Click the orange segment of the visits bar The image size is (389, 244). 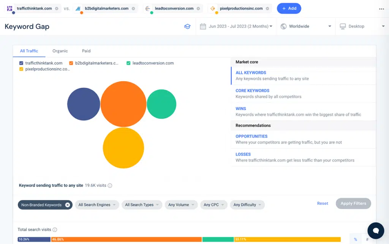(125, 239)
